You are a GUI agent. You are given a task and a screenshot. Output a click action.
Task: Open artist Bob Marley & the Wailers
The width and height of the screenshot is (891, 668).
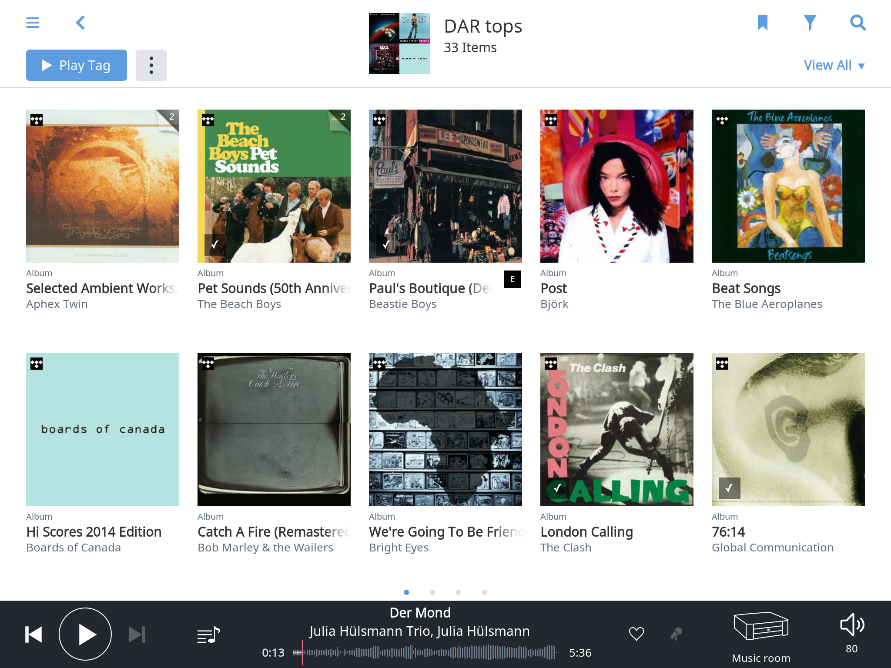click(265, 548)
